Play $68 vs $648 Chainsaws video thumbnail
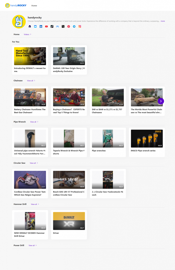Viewport: 175px width, 270px height. (x=108, y=97)
